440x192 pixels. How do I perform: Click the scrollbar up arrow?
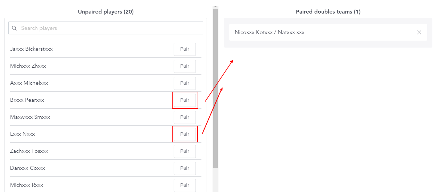point(215,7)
